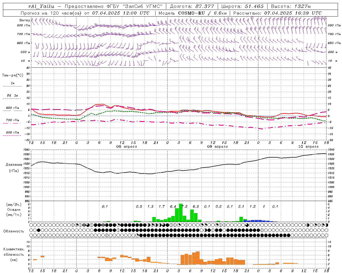
Task: Click the Осадки precipitation label
Action: (14, 210)
